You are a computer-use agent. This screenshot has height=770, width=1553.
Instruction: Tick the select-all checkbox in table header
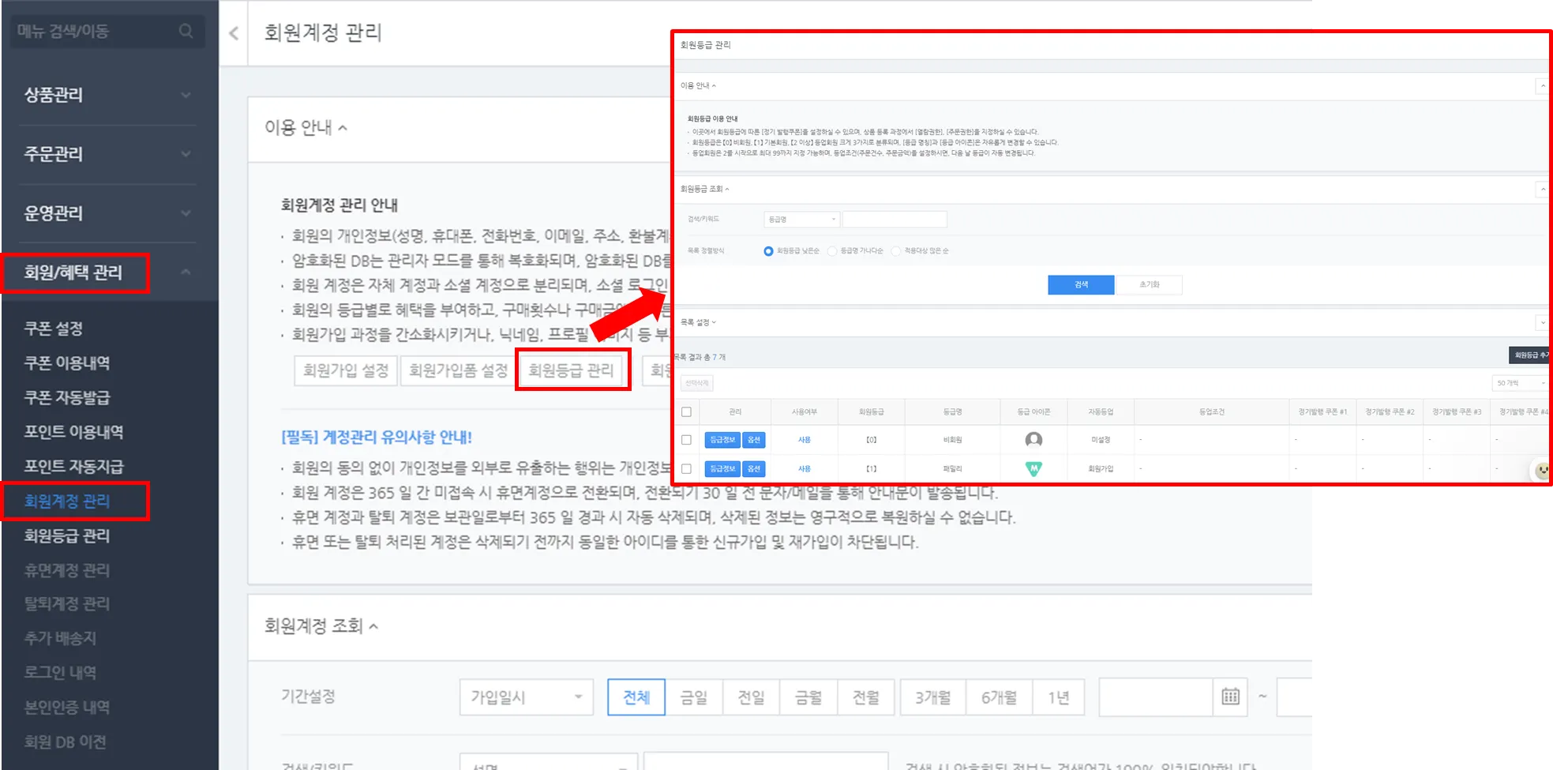(x=686, y=411)
